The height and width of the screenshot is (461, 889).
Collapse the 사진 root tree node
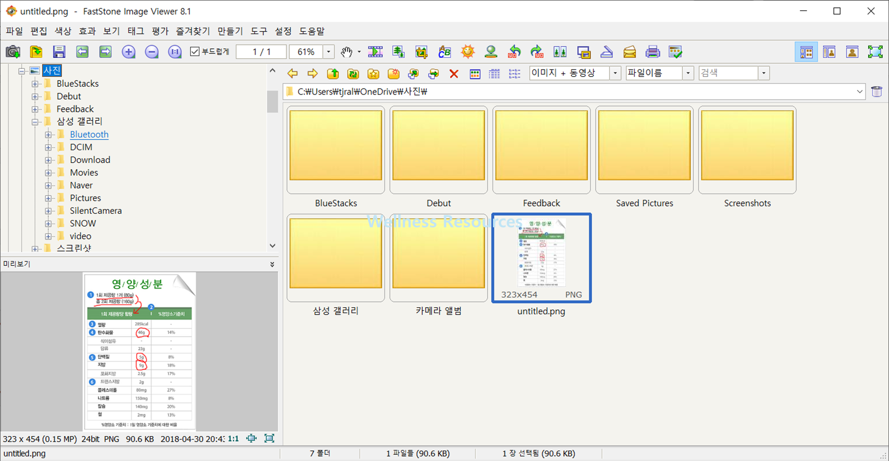[x=21, y=71]
